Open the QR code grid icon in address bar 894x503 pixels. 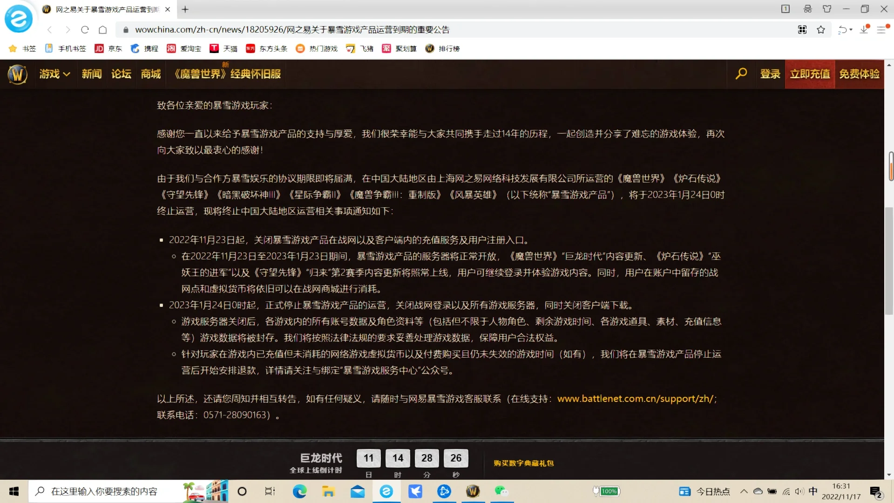(802, 30)
